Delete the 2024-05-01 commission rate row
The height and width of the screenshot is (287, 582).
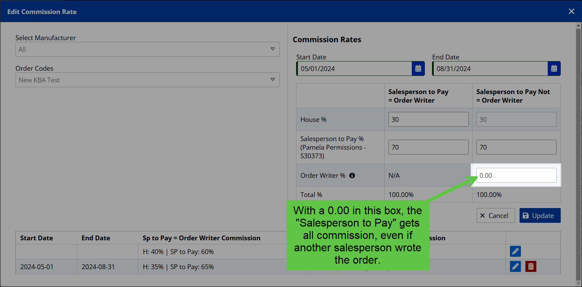531,266
